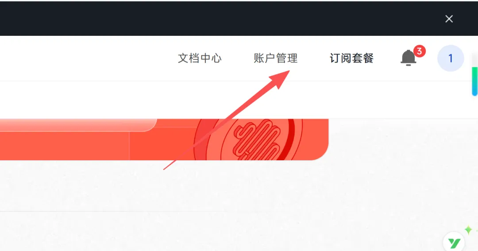Open the user avatar labeled 1
Image resolution: width=478 pixels, height=251 pixels.
click(x=451, y=58)
